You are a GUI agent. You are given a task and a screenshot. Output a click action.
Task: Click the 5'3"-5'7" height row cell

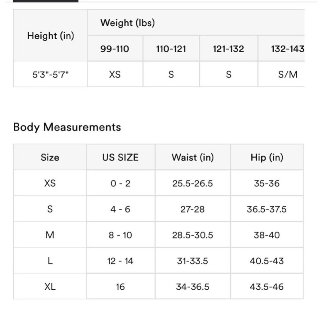51,74
